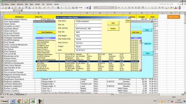
Task: Tick the Select All checkbox
Action: (143, 44)
